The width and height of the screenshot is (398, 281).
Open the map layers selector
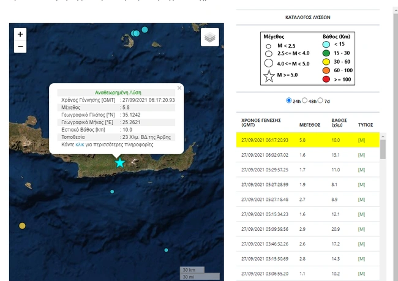pyautogui.click(x=210, y=37)
